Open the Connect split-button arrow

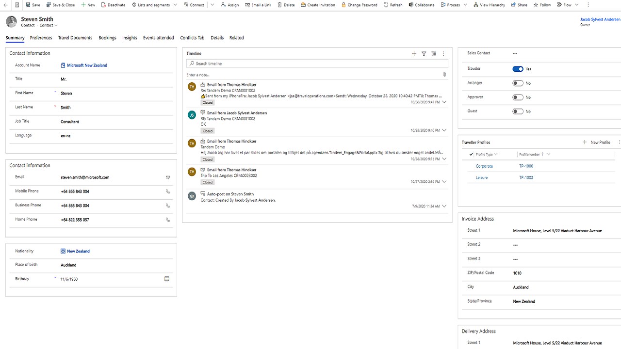(x=212, y=5)
